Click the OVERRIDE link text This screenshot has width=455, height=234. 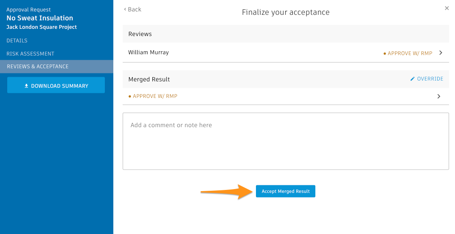(430, 79)
